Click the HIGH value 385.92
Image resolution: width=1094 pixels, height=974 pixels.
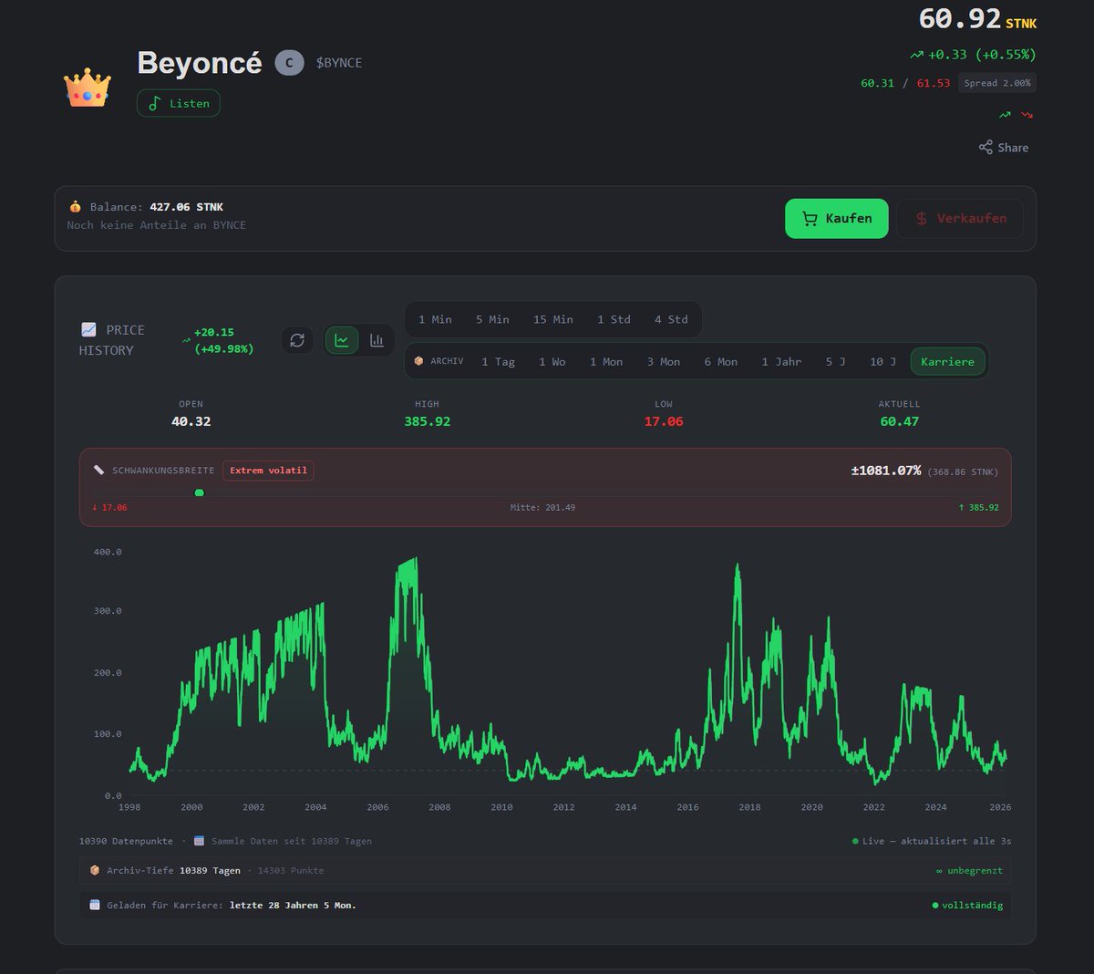coord(428,421)
